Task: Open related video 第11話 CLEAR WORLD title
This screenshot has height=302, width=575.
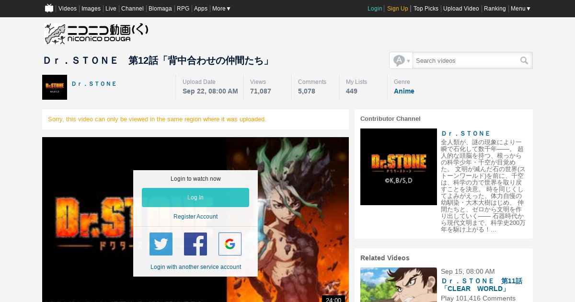Action: (x=482, y=285)
